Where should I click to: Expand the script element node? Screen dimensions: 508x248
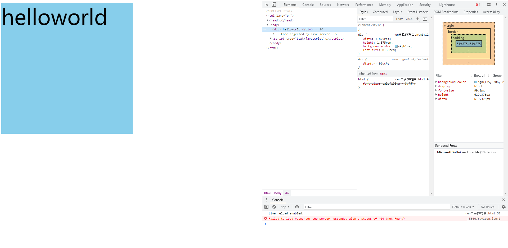tap(271, 38)
